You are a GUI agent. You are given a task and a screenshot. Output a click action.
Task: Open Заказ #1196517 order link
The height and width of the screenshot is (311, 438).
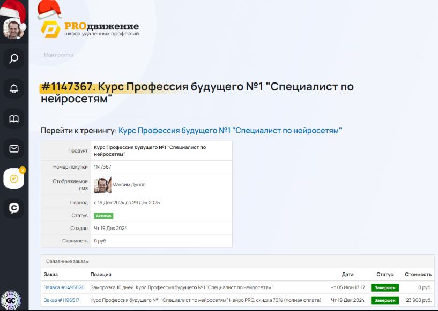[x=62, y=300]
